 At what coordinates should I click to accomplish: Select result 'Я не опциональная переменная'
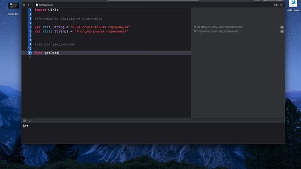pyautogui.click(x=218, y=27)
